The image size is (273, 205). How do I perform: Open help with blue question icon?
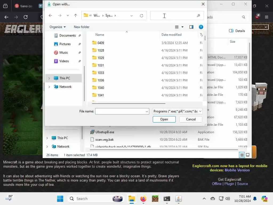[201, 27]
